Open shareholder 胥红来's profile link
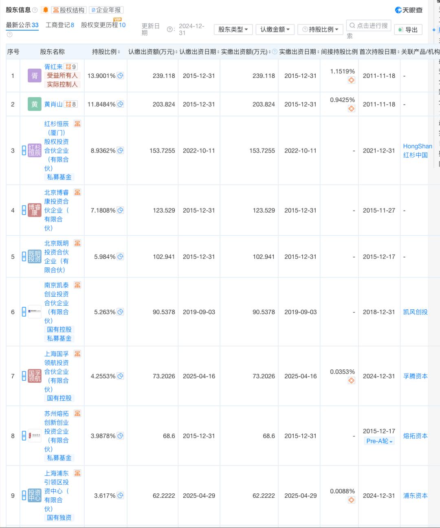This screenshot has height=528, width=440. pos(54,66)
